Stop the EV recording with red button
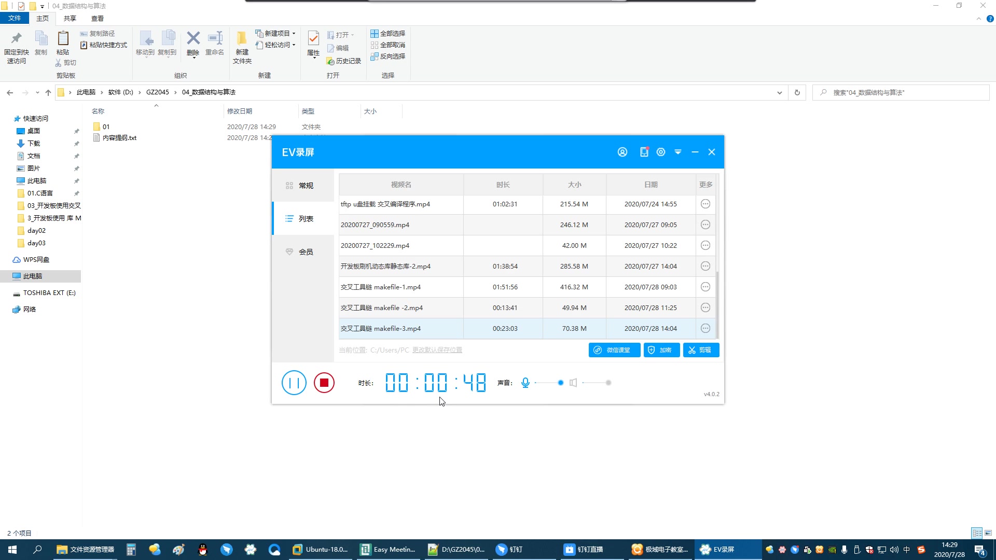This screenshot has width=996, height=560. click(x=324, y=383)
